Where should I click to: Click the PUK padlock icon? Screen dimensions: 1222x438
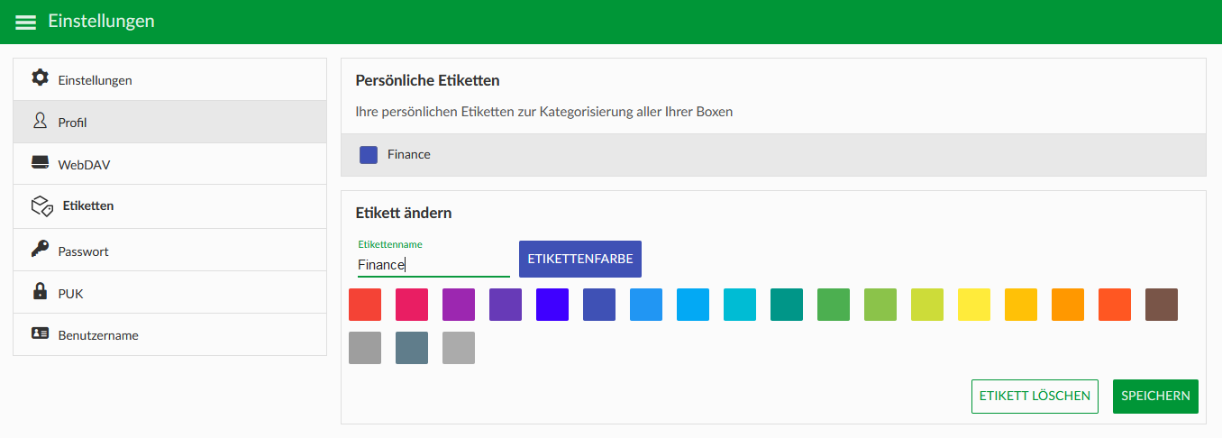click(x=40, y=291)
